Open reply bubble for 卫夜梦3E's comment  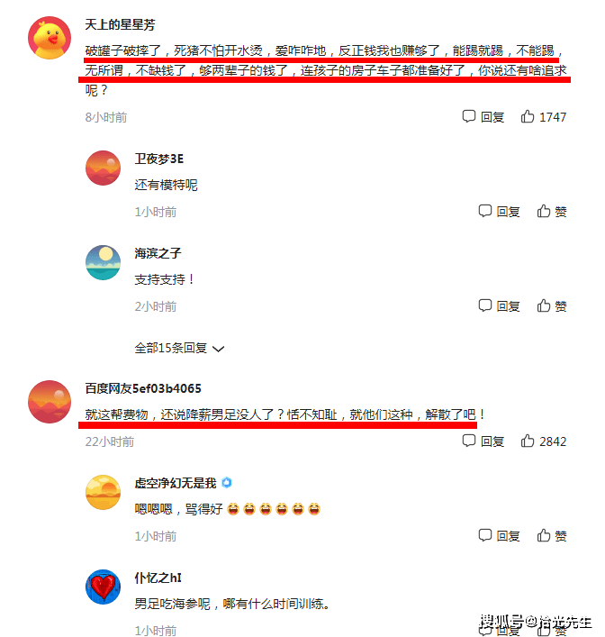coord(499,211)
